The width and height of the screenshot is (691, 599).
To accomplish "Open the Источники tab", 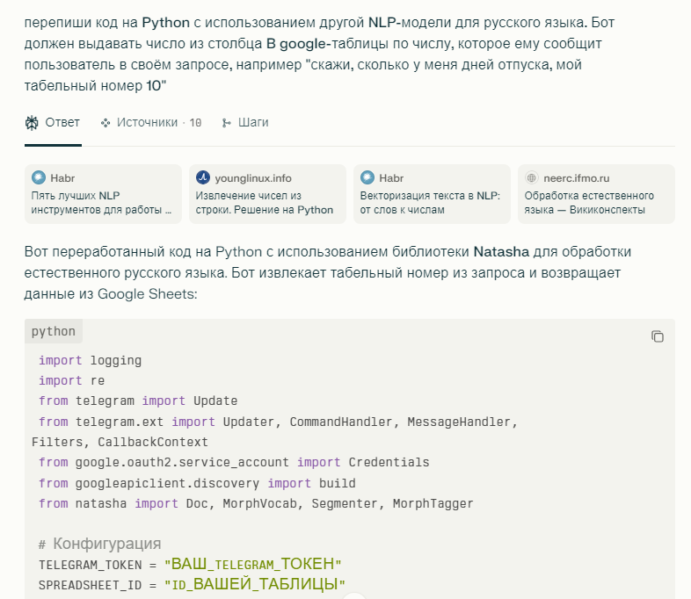I will [x=150, y=123].
